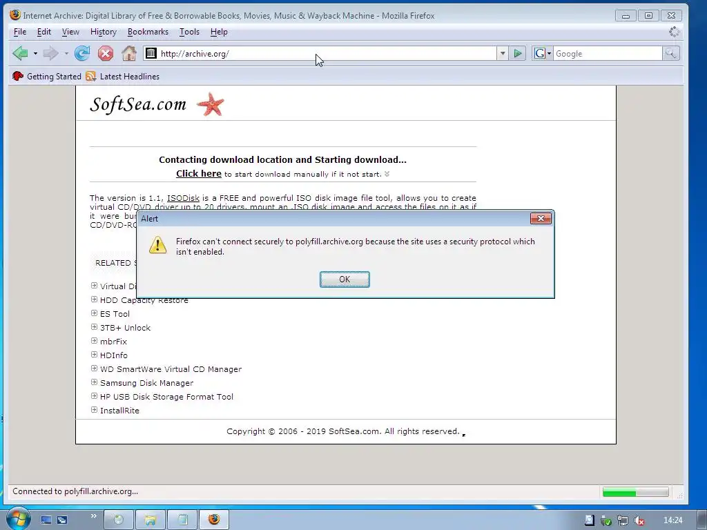Click the green Go arrow button
Screen dimensions: 707x530
point(518,54)
